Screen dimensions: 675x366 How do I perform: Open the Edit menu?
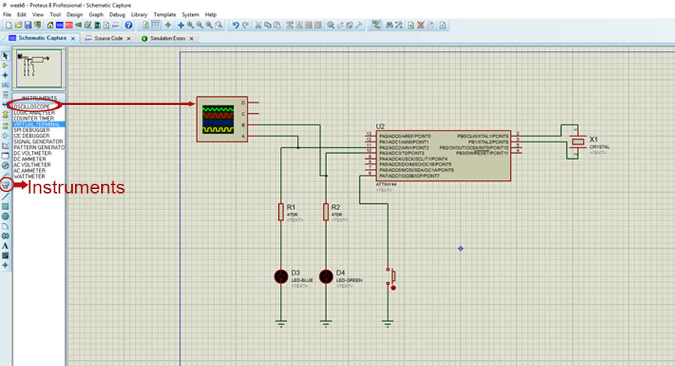coord(22,15)
